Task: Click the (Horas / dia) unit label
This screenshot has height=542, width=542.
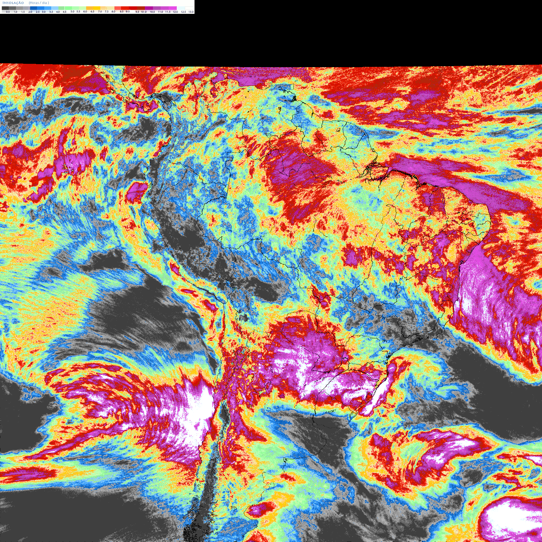Action: pos(39,3)
